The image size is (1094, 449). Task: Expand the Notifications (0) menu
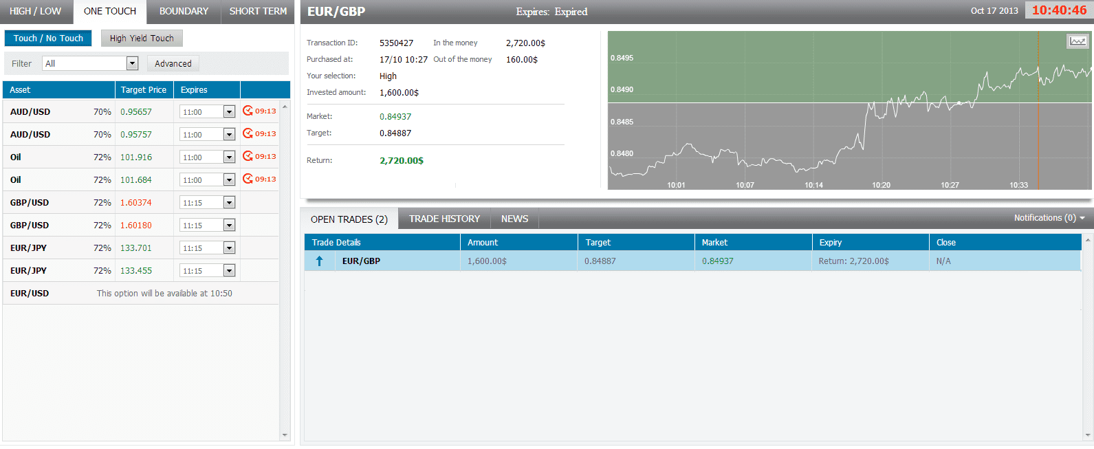click(1049, 218)
